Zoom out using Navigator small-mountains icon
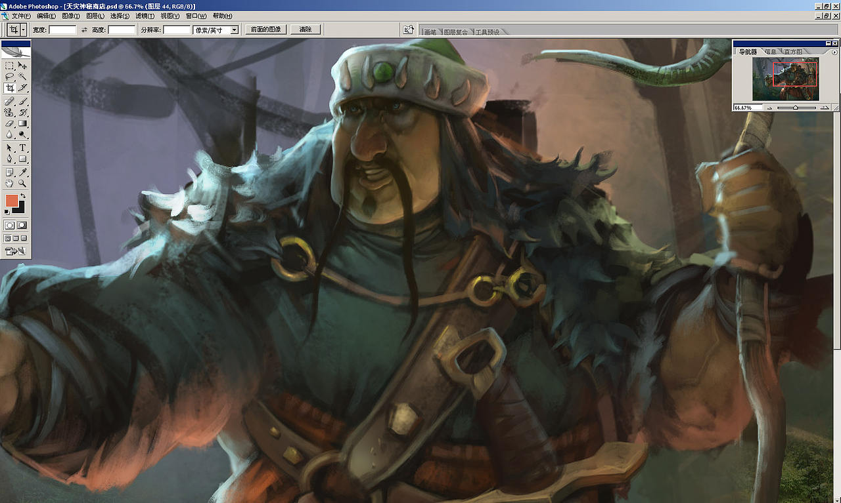The width and height of the screenshot is (841, 503). click(x=769, y=108)
